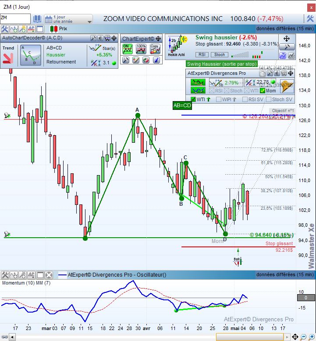Click the horizontal time scrollbar thumb

(250, 337)
